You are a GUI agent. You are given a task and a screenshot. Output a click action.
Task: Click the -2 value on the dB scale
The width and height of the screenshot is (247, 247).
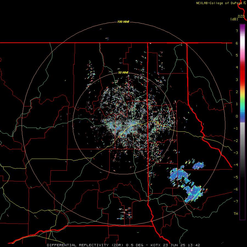coord(236,141)
